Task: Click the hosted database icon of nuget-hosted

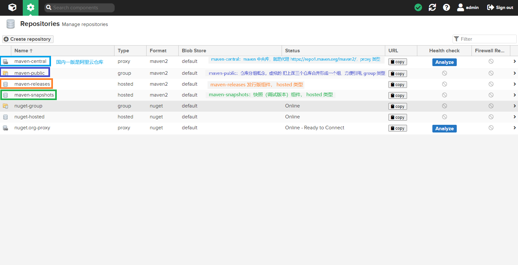Action: (x=5, y=117)
